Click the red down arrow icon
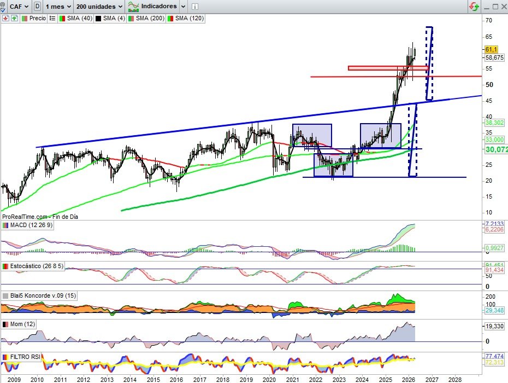Image resolution: width=508 pixels, height=383 pixels. [x=5, y=18]
